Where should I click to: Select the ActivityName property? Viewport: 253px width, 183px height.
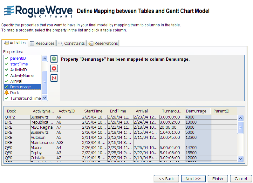[x=22, y=76]
